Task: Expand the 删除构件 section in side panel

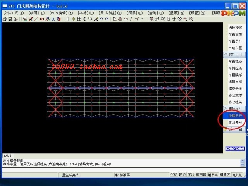Action: pos(234,109)
